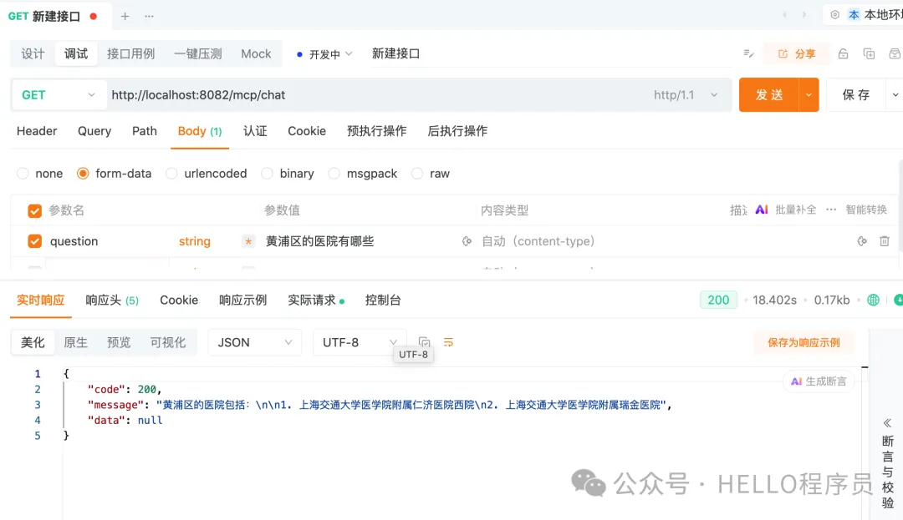The image size is (903, 520).
Task: Click the 发送 send button
Action: coord(769,95)
